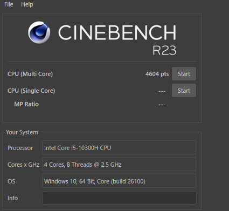Click the Processor field showing Intel Core i5-10300H
The width and height of the screenshot is (229, 211).
tap(119, 147)
